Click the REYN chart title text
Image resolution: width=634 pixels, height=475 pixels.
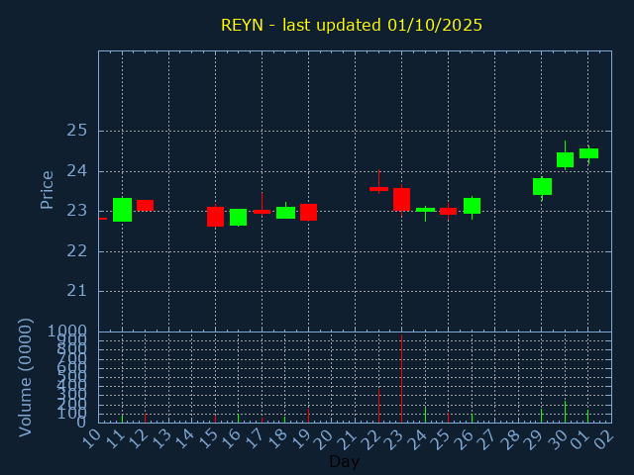[x=352, y=25]
